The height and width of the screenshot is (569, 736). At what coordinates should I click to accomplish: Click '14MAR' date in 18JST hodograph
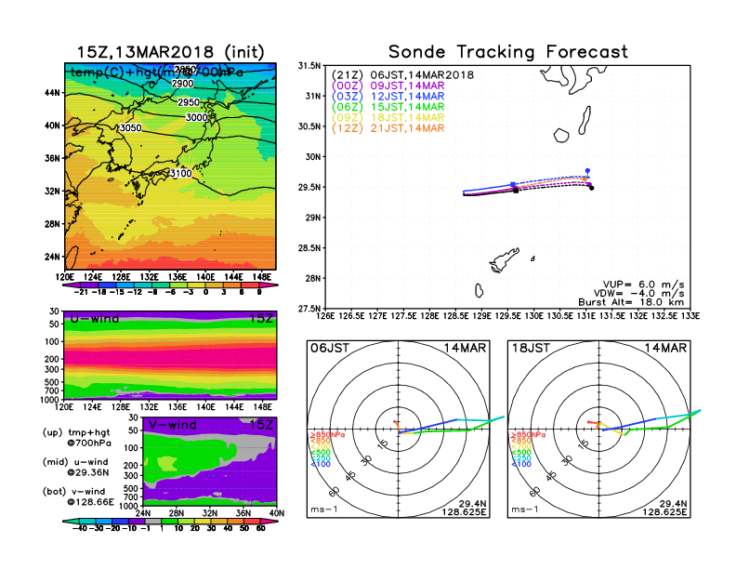tap(665, 349)
